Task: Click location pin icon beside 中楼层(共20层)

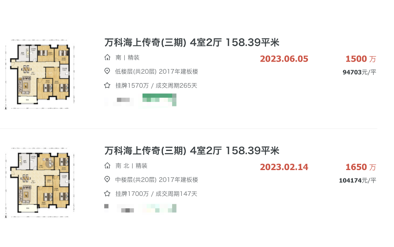Action: (107, 179)
